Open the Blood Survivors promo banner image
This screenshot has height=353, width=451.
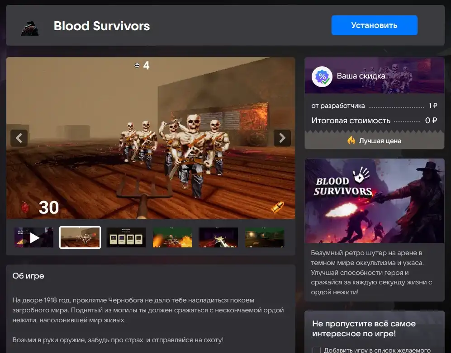(375, 200)
